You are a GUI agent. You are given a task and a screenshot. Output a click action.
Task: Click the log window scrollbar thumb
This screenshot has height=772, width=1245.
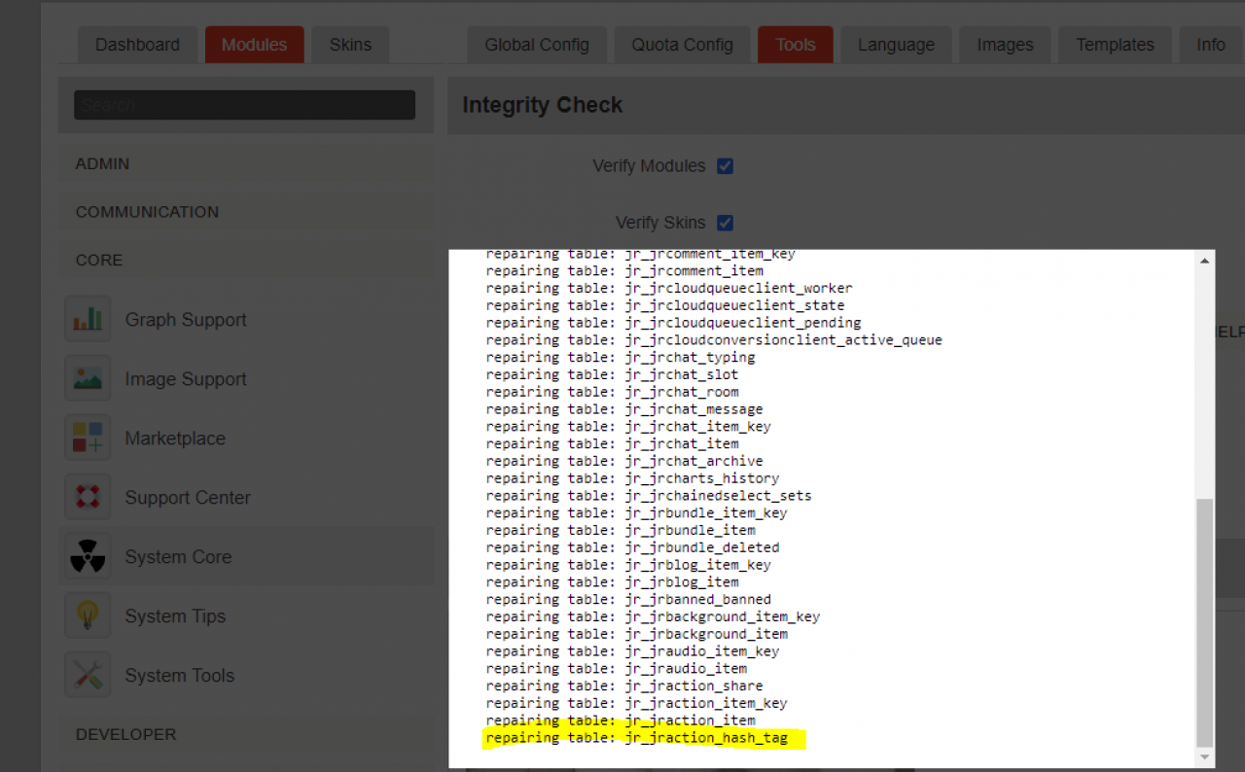coord(1204,622)
